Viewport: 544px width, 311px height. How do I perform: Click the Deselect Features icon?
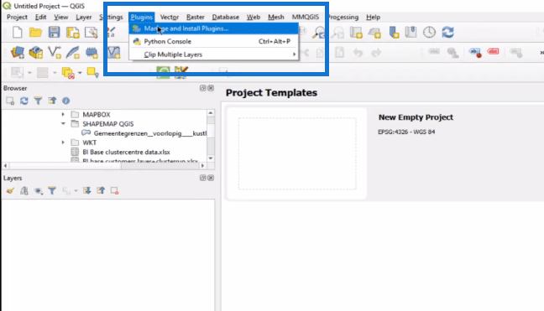(x=68, y=73)
